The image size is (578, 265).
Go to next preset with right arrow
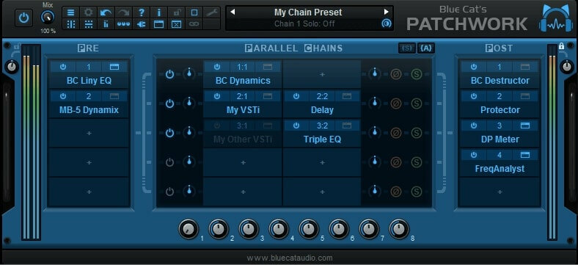tap(387, 12)
